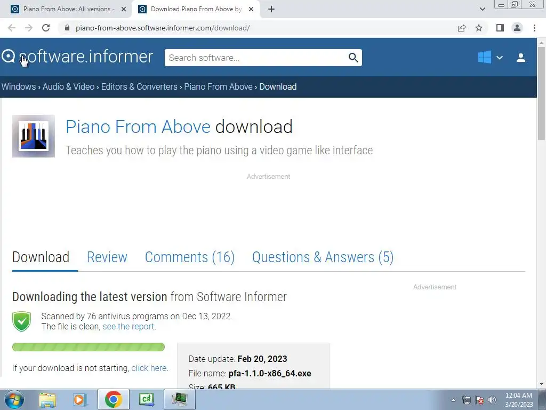
Task: Close the 'Piano From Above: All versions' tab
Action: pyautogui.click(x=124, y=9)
